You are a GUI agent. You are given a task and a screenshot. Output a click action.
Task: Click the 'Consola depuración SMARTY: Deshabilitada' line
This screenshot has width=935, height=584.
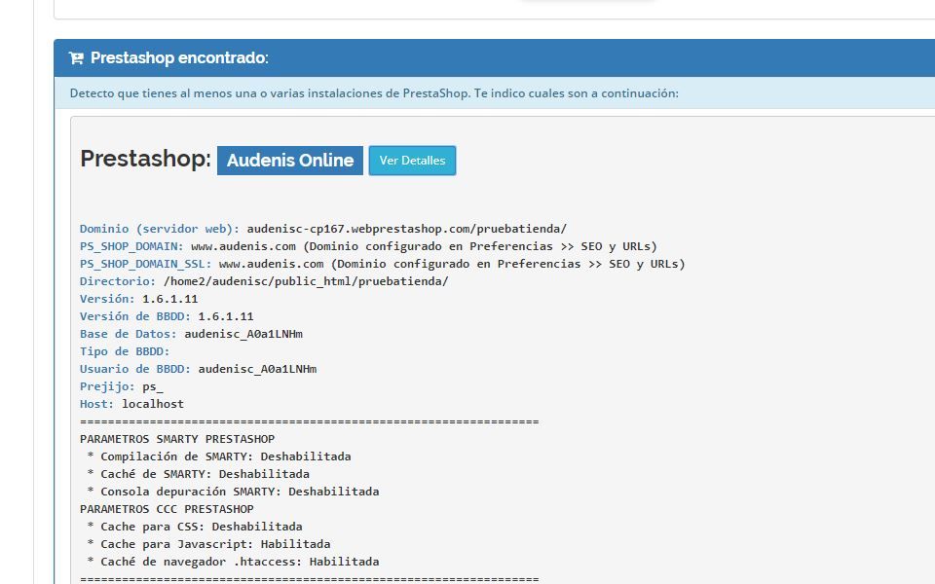point(233,492)
